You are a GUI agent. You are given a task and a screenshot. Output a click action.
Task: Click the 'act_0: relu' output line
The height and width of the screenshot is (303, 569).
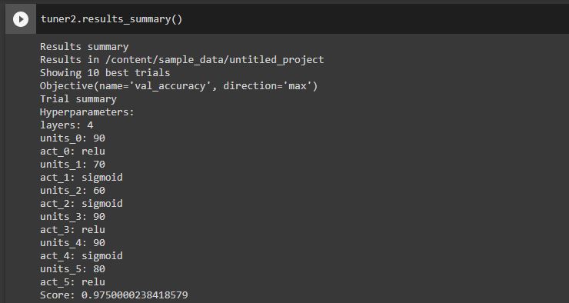pyautogui.click(x=72, y=151)
